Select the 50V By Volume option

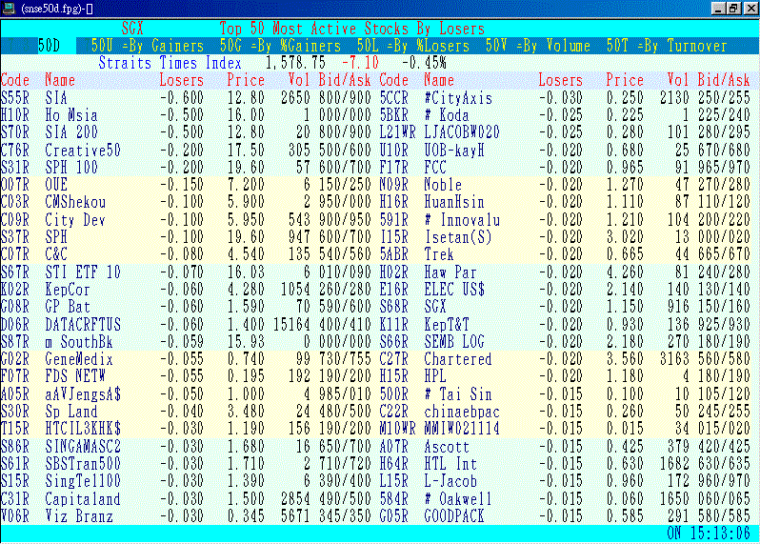537,46
